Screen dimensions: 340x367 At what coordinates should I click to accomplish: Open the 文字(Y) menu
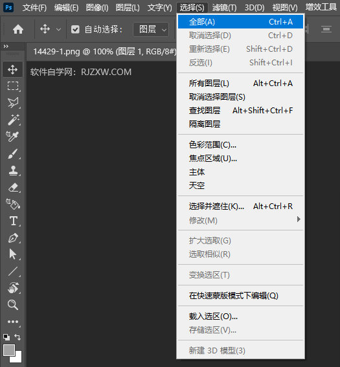tap(159, 8)
